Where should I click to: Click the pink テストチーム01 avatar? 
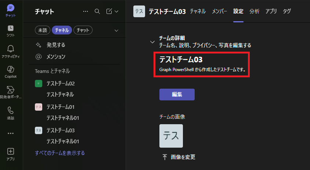39,107
